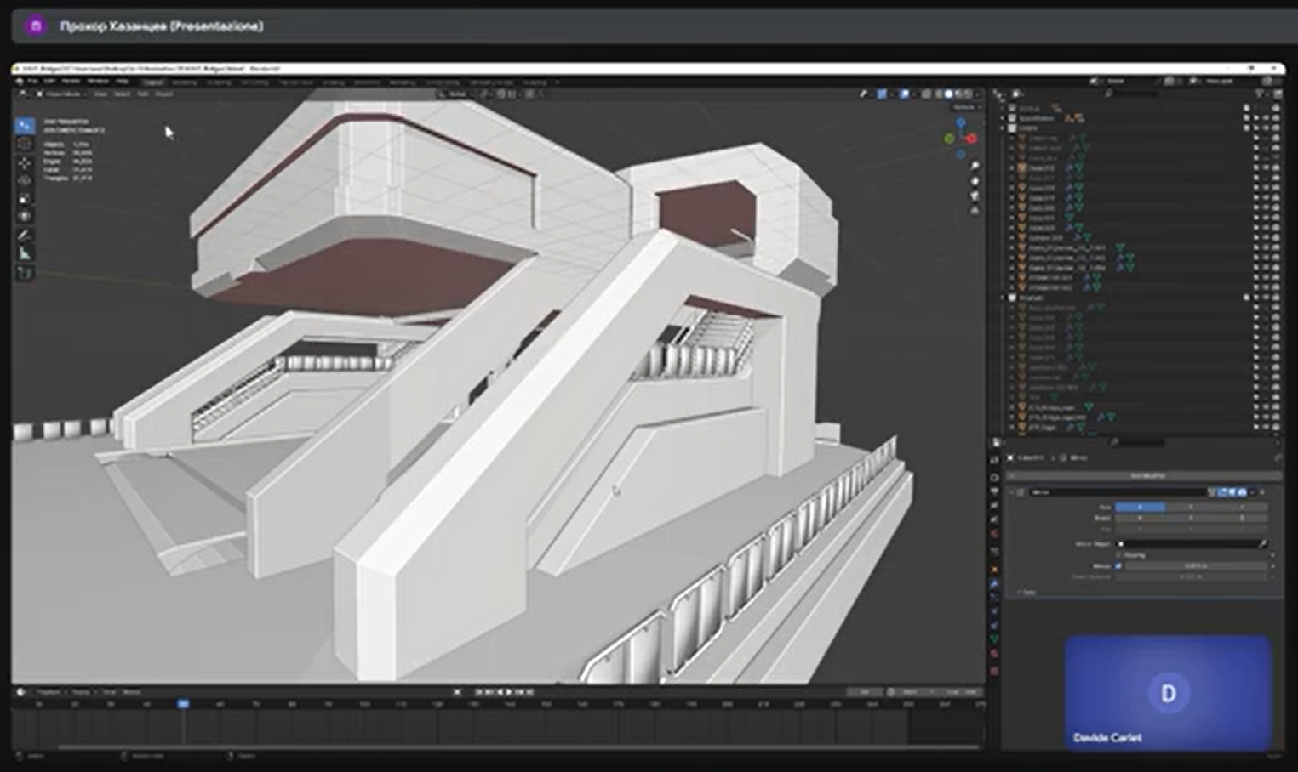Screen dimensions: 1298x772
Task: Toggle Mirror modifier viewport display icon
Action: pyautogui.click(x=1232, y=492)
